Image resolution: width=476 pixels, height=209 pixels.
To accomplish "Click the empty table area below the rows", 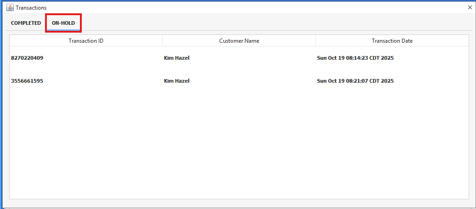I will pos(239,147).
